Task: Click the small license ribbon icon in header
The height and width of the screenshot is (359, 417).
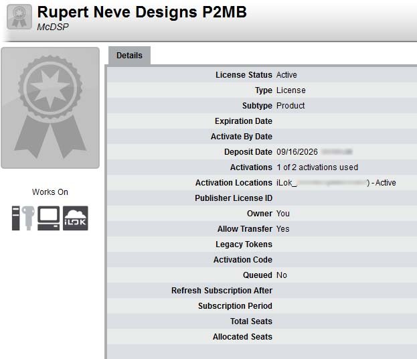Action: pyautogui.click(x=19, y=17)
